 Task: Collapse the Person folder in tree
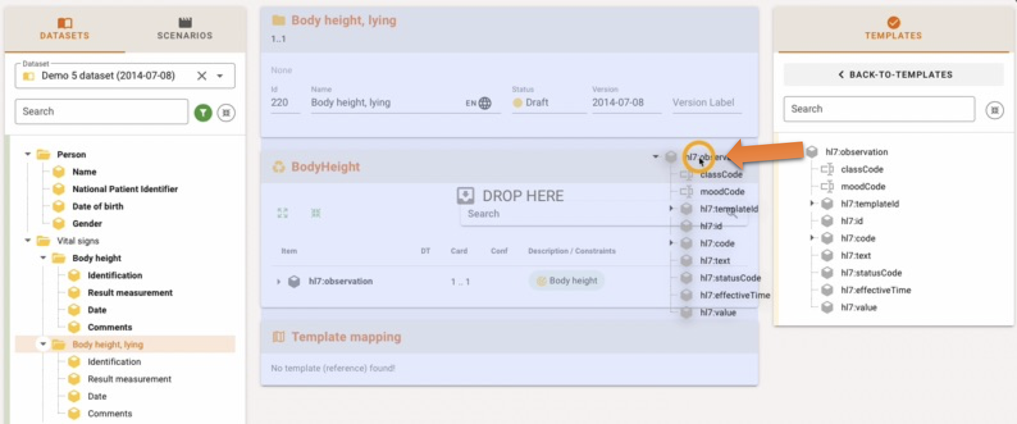pyautogui.click(x=28, y=154)
